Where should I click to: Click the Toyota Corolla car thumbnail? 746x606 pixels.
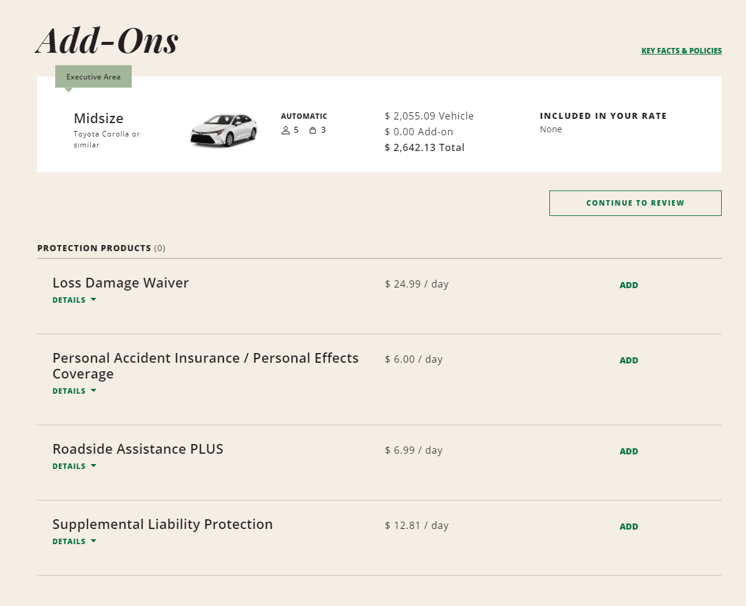(224, 130)
